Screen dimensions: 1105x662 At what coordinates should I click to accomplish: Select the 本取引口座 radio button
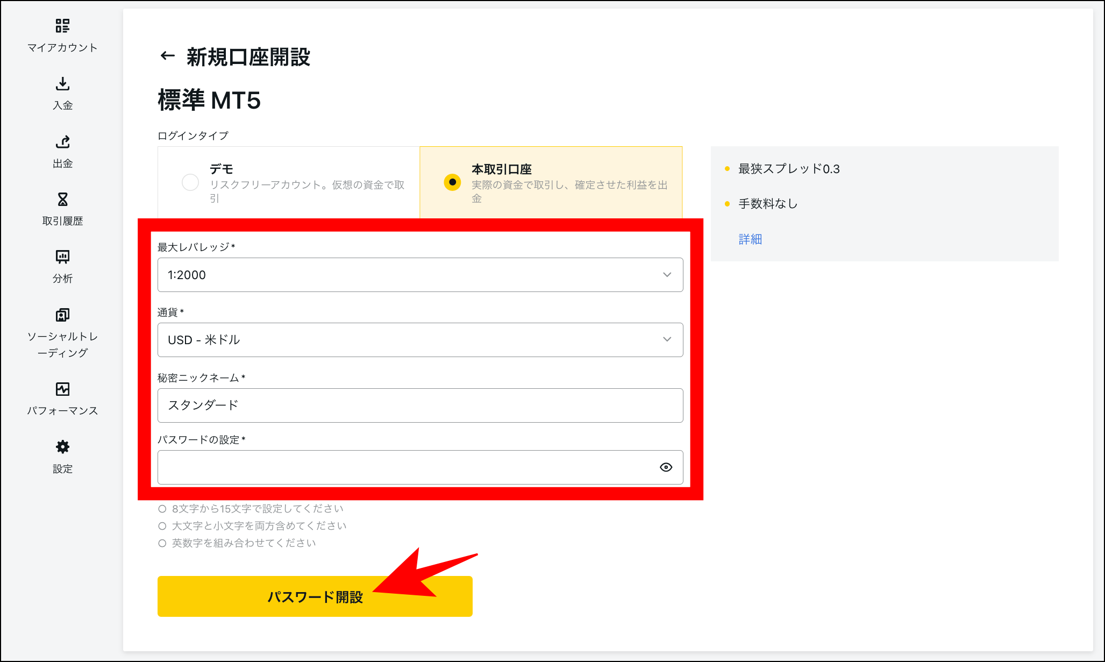coord(452,182)
